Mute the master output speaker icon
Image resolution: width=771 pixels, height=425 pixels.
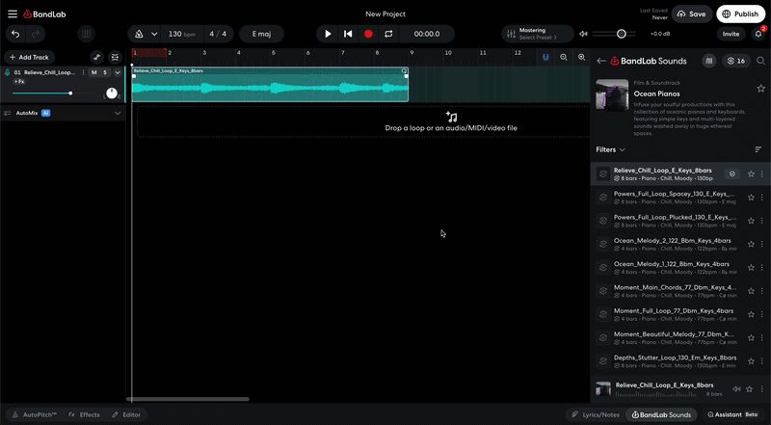click(583, 34)
